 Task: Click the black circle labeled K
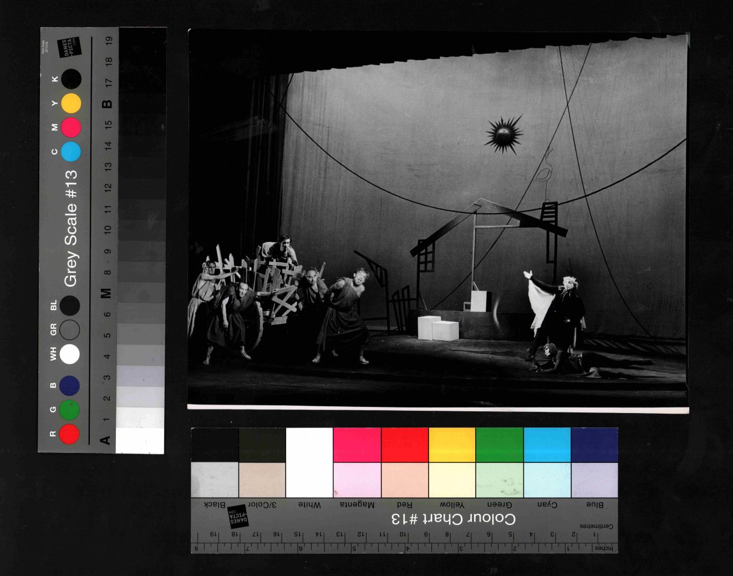(x=71, y=79)
